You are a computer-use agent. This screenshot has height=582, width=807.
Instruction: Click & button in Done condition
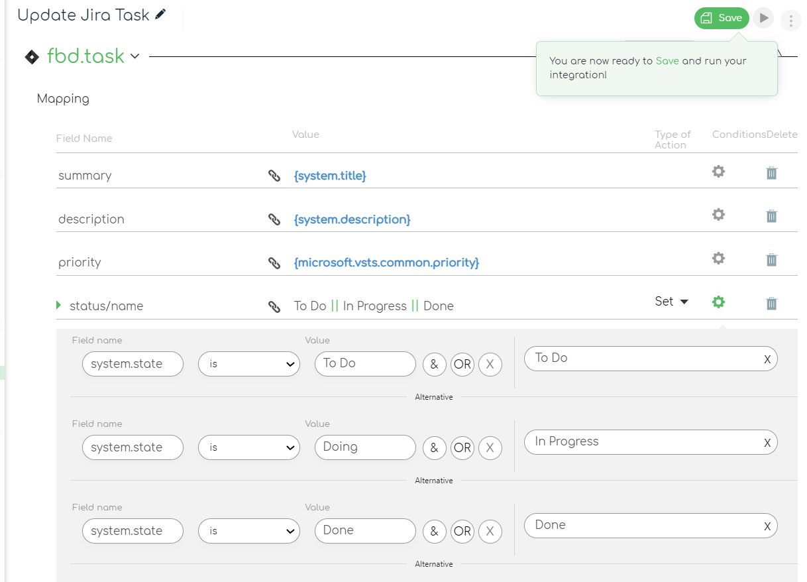(434, 531)
